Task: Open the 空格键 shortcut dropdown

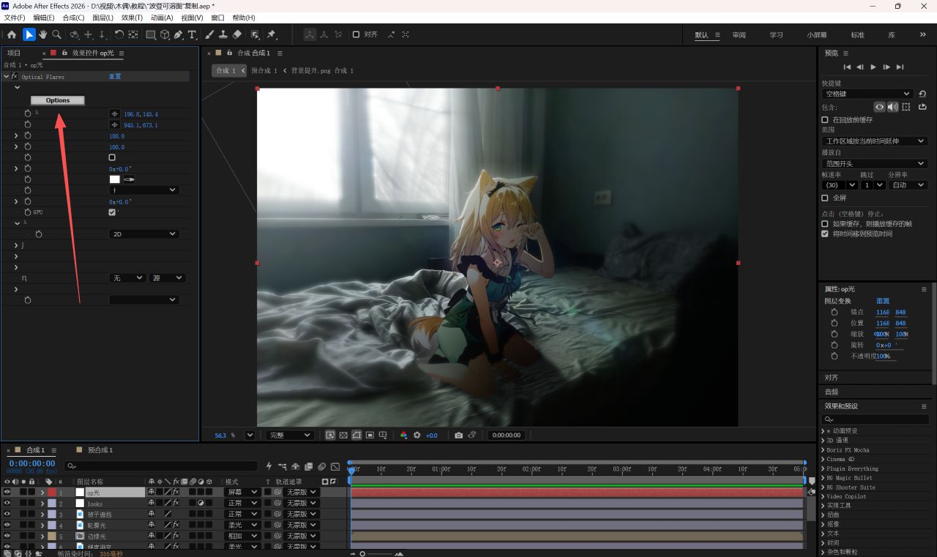Action: pyautogui.click(x=867, y=94)
